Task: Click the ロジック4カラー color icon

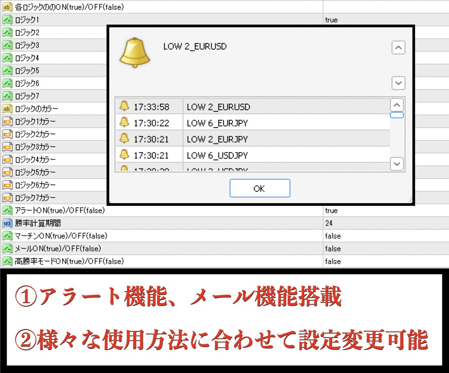Action: coord(7,159)
